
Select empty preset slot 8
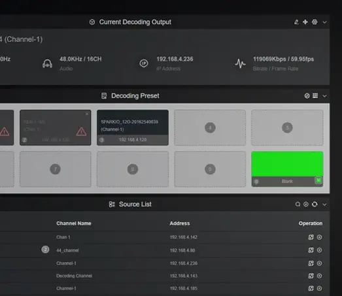[x=133, y=169]
